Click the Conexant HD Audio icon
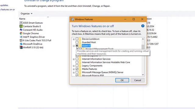 21,30
